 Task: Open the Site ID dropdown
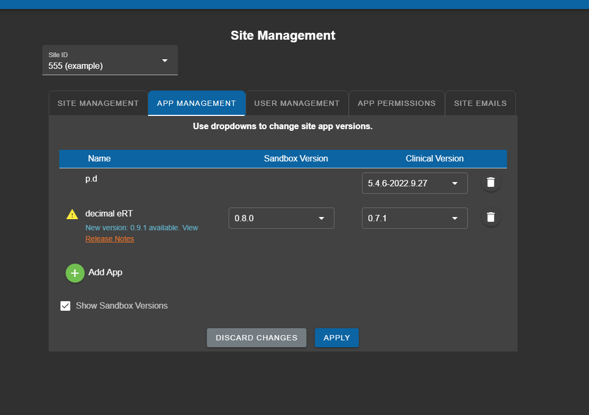pos(110,60)
